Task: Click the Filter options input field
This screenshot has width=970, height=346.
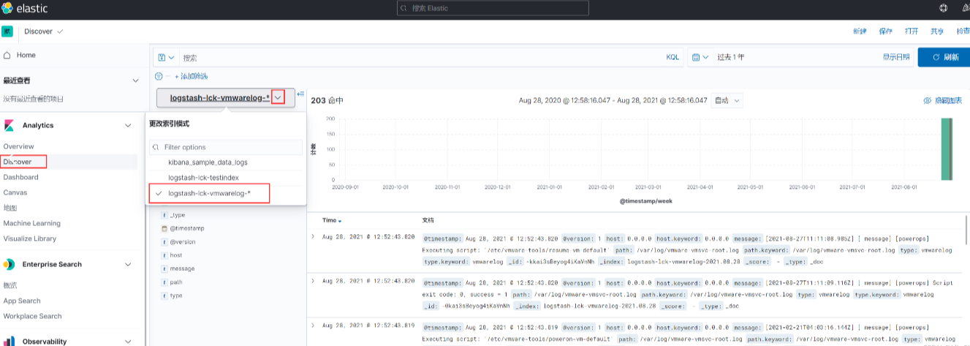Action: coord(226,147)
